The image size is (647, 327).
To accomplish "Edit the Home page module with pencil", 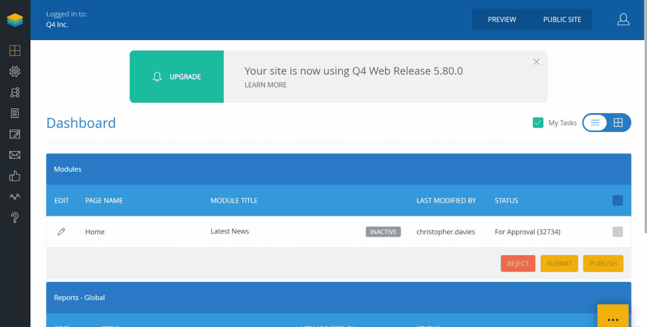I will point(61,232).
